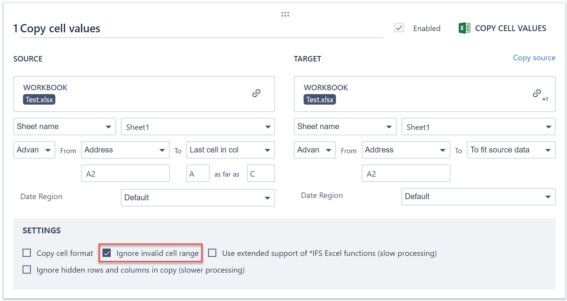Click the source workbook link icon
Screen dimensions: 567x301
tap(256, 93)
